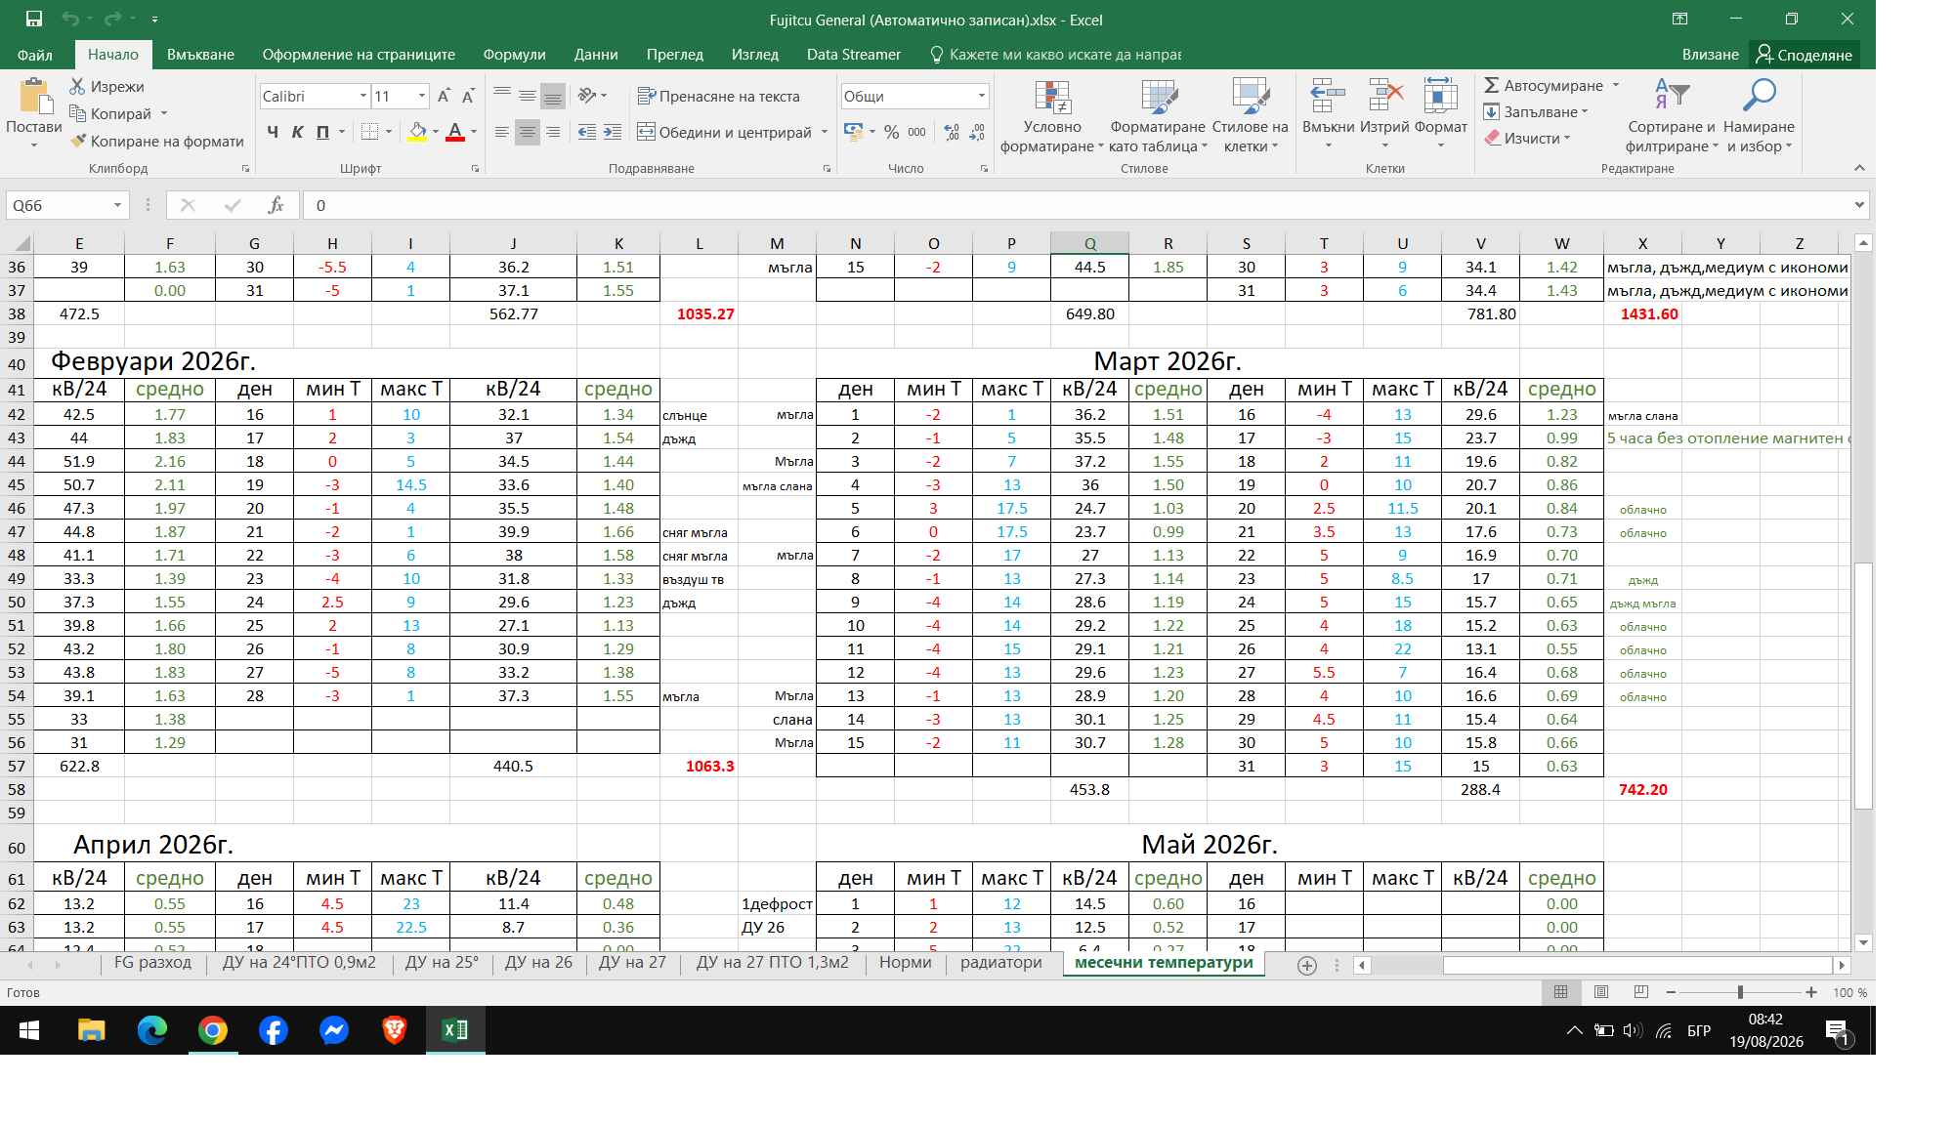Screen dimensions: 1954x1125
Task: Expand the Name Box dropdown arrow
Action: [x=117, y=205]
